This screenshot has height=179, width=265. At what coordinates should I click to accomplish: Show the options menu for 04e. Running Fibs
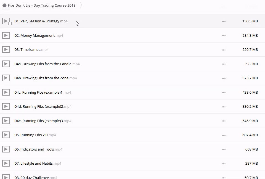tap(224, 121)
